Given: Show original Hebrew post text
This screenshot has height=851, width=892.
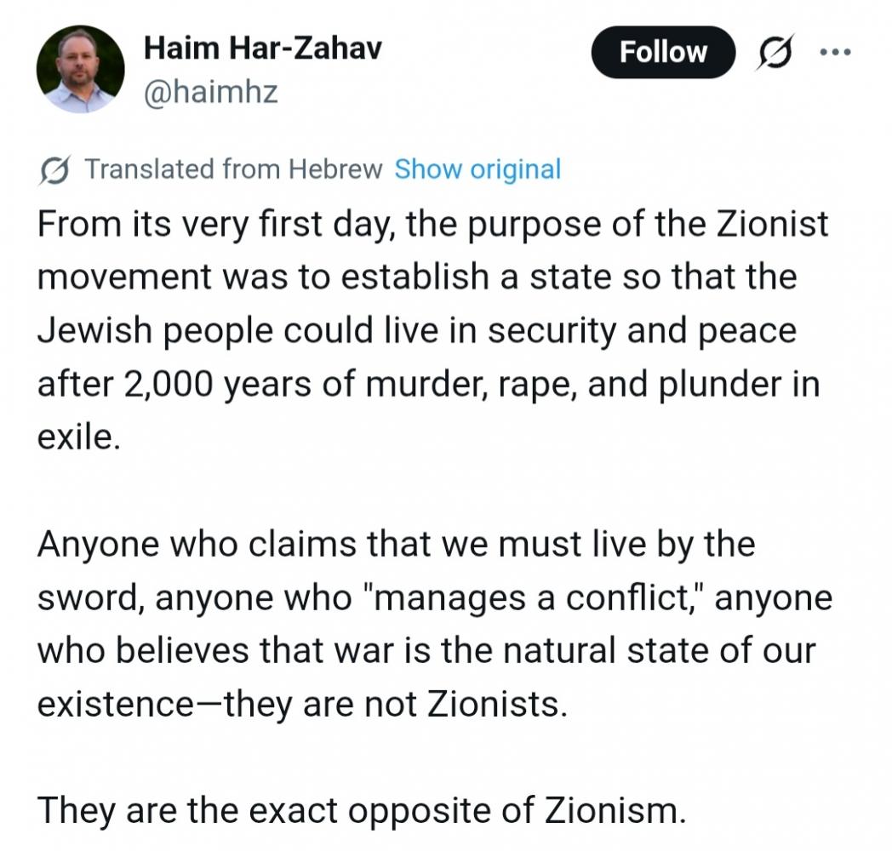Looking at the screenshot, I should pyautogui.click(x=477, y=169).
